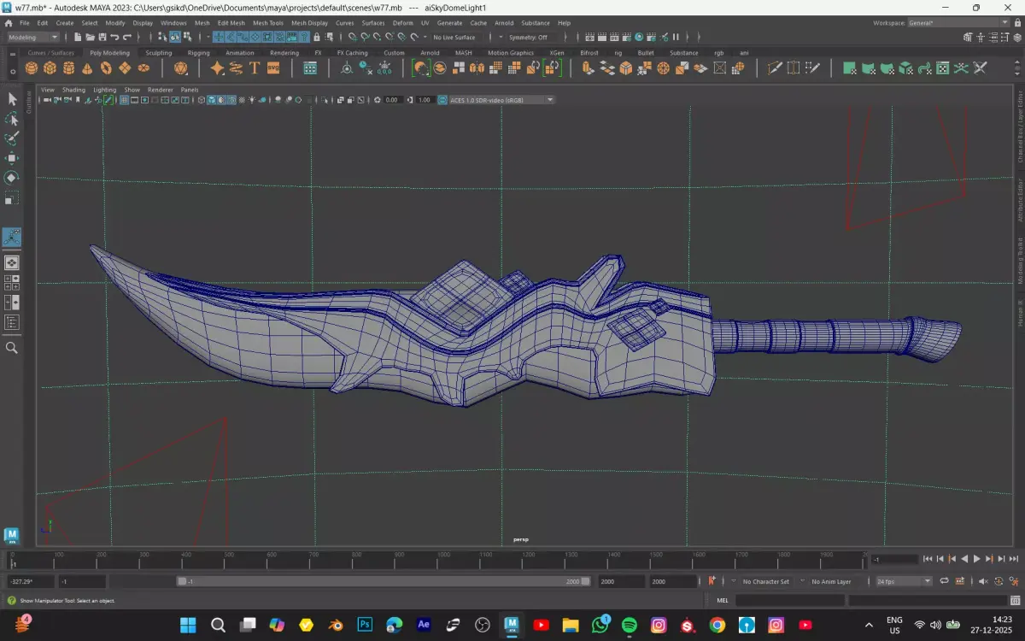Click the Super Shapes star icon

pos(218,68)
